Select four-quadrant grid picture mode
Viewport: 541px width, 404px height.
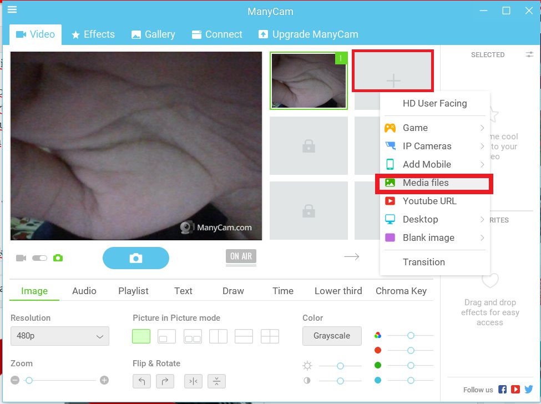tap(270, 336)
